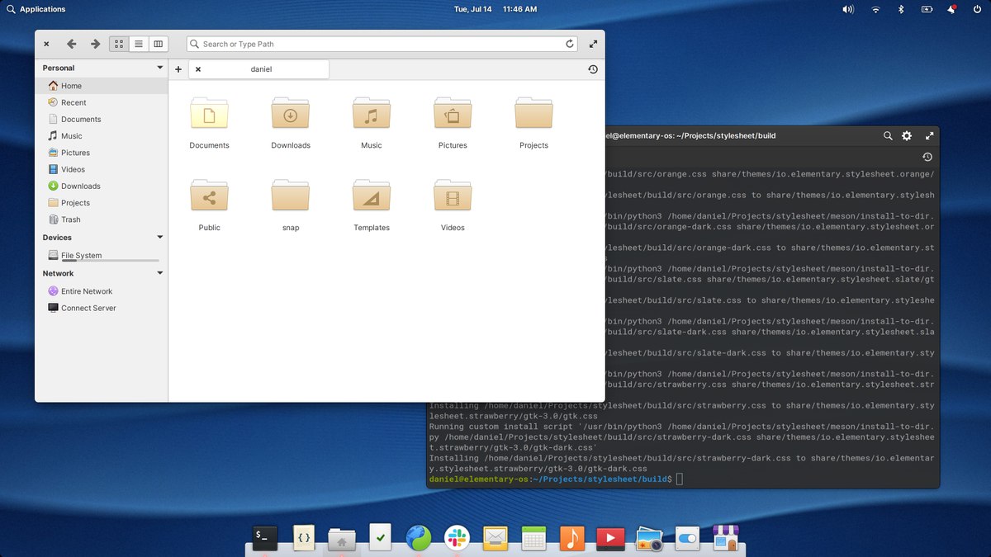Open Terminal settings gear menu
Image resolution: width=991 pixels, height=557 pixels.
point(907,135)
